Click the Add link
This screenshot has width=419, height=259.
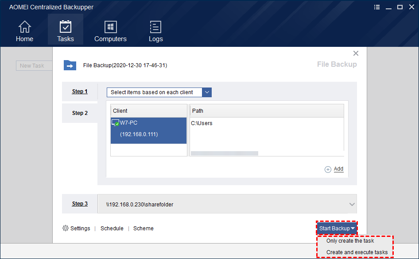tap(338, 169)
